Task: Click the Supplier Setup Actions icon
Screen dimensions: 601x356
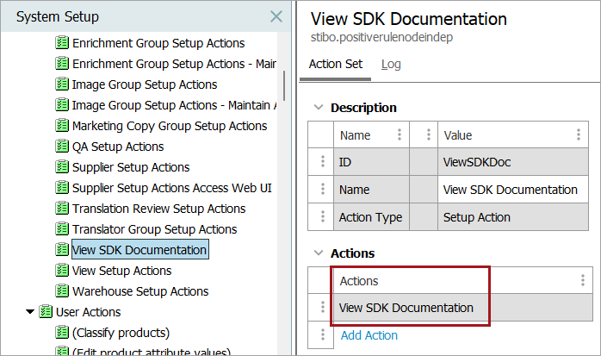Action: (x=62, y=167)
